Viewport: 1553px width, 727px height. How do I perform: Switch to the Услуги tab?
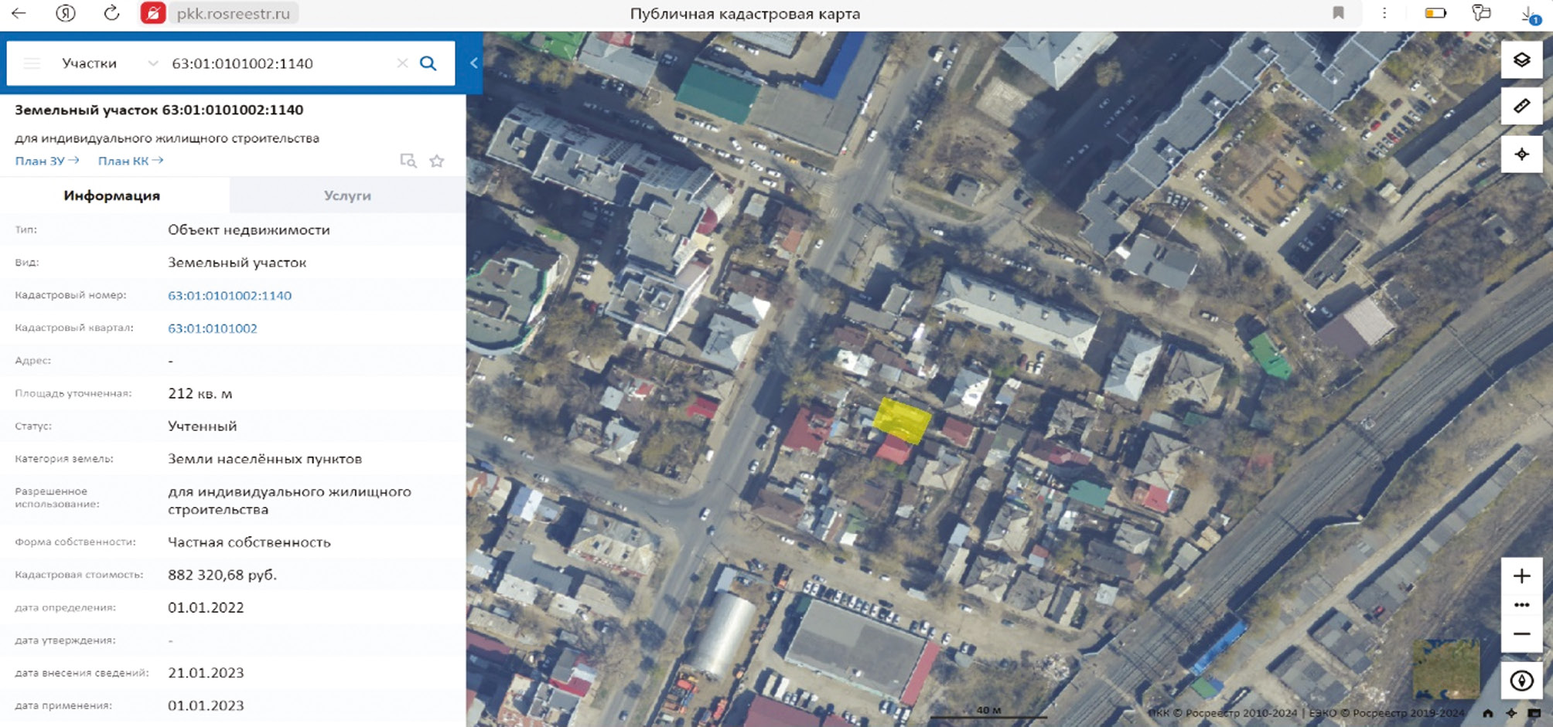[x=347, y=195]
